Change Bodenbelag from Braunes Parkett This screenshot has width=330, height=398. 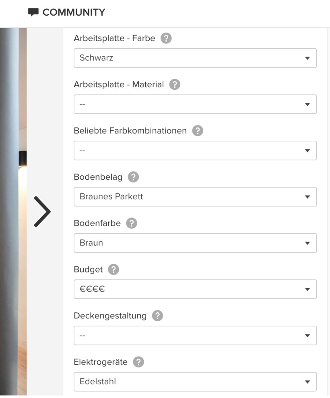[x=195, y=197]
